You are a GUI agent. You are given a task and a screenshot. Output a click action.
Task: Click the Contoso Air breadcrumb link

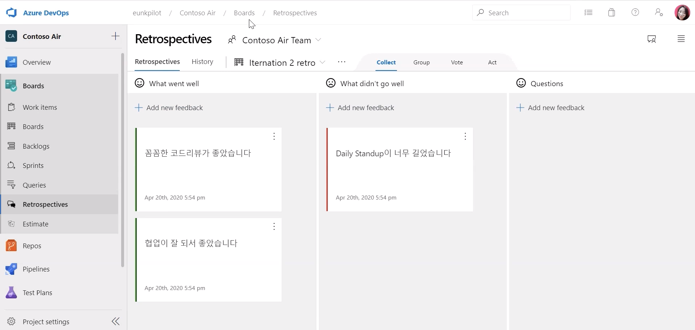[198, 13]
